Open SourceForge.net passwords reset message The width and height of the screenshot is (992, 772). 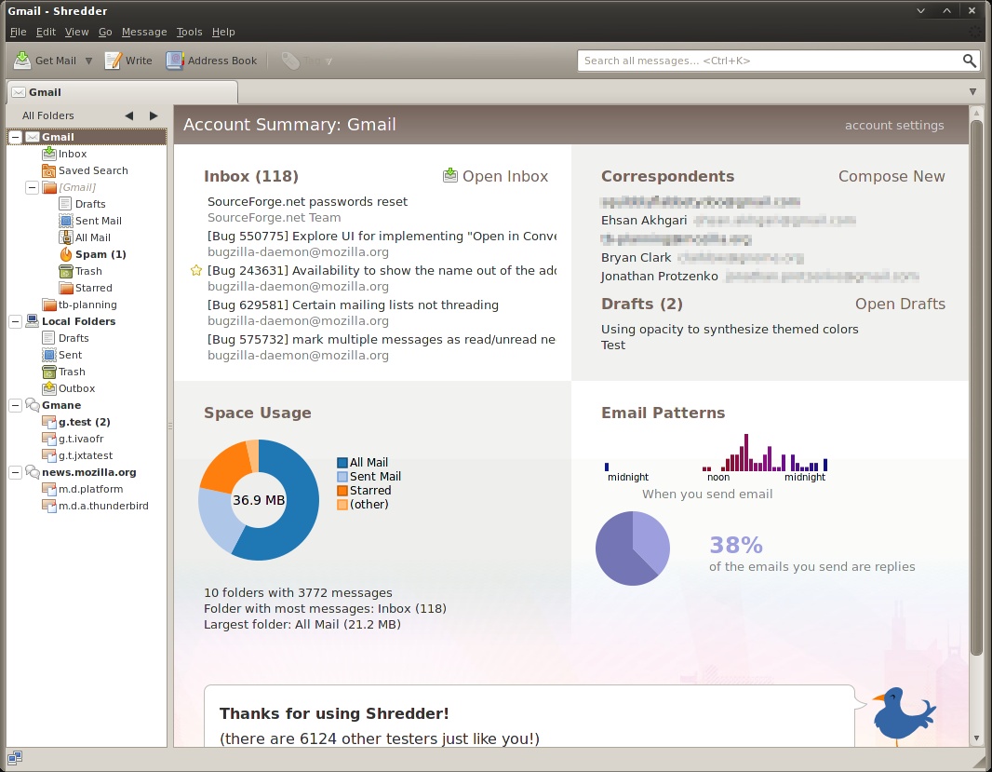pos(307,202)
